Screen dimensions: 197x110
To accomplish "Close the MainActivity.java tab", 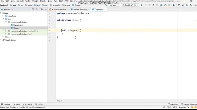I will [x=89, y=9].
